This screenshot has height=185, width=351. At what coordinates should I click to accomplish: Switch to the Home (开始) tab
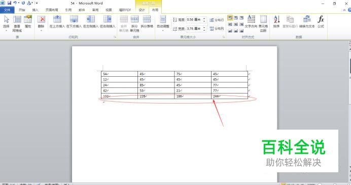click(x=22, y=10)
